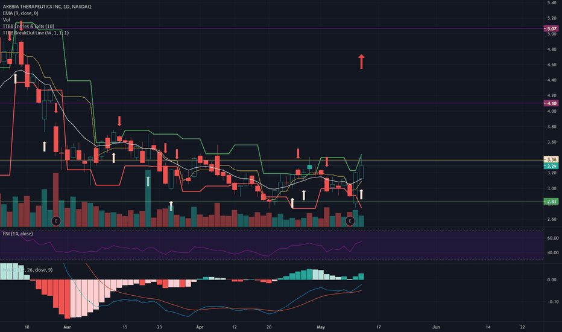Click the Jun label on date axis
Image resolution: width=562 pixels, height=332 pixels.
tap(436, 327)
